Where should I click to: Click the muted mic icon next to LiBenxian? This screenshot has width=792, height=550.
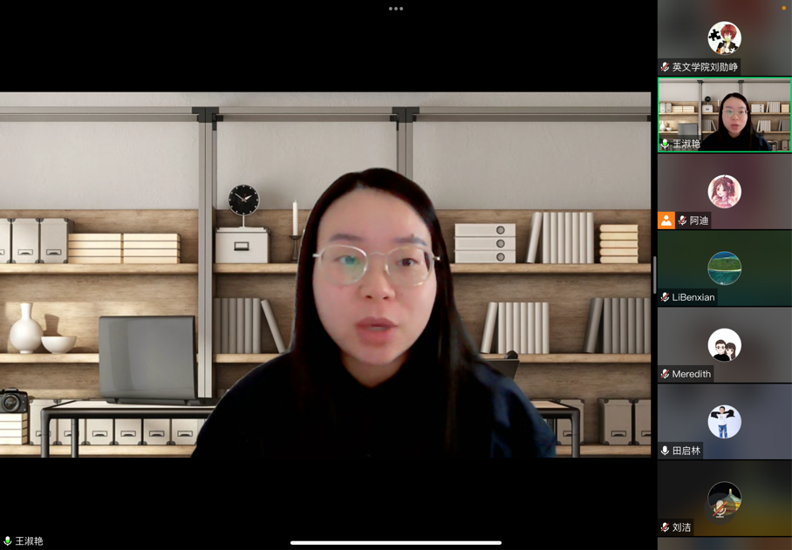[x=666, y=297]
